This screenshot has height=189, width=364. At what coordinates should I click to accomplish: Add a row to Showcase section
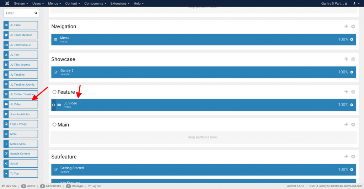tap(346, 59)
